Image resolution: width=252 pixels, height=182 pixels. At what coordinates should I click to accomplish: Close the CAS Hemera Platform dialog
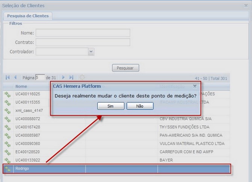click(x=195, y=86)
